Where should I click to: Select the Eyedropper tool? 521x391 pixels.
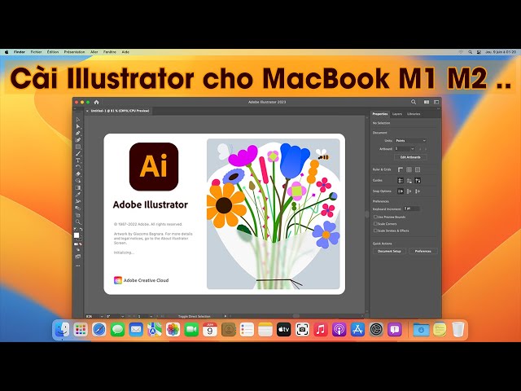78,195
